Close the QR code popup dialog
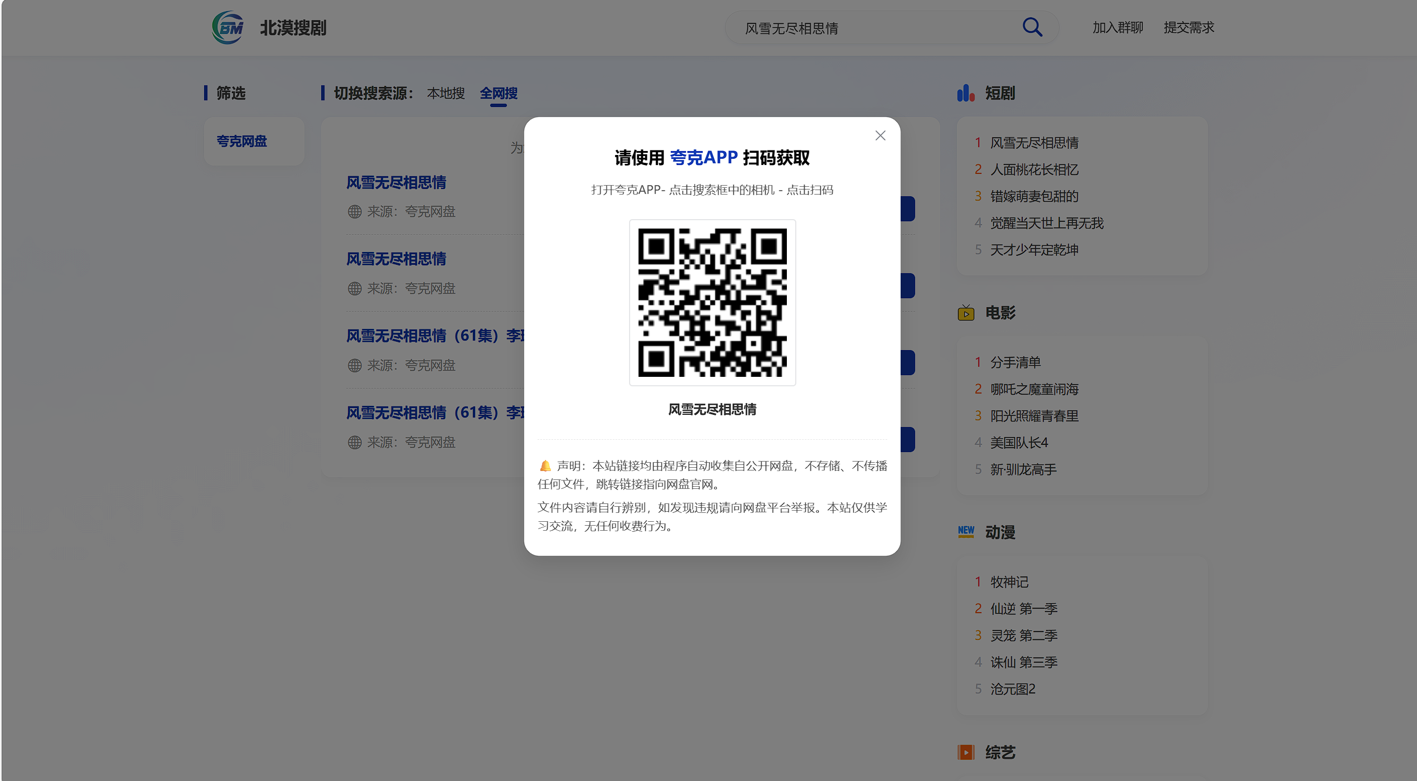Image resolution: width=1417 pixels, height=781 pixels. (x=880, y=135)
